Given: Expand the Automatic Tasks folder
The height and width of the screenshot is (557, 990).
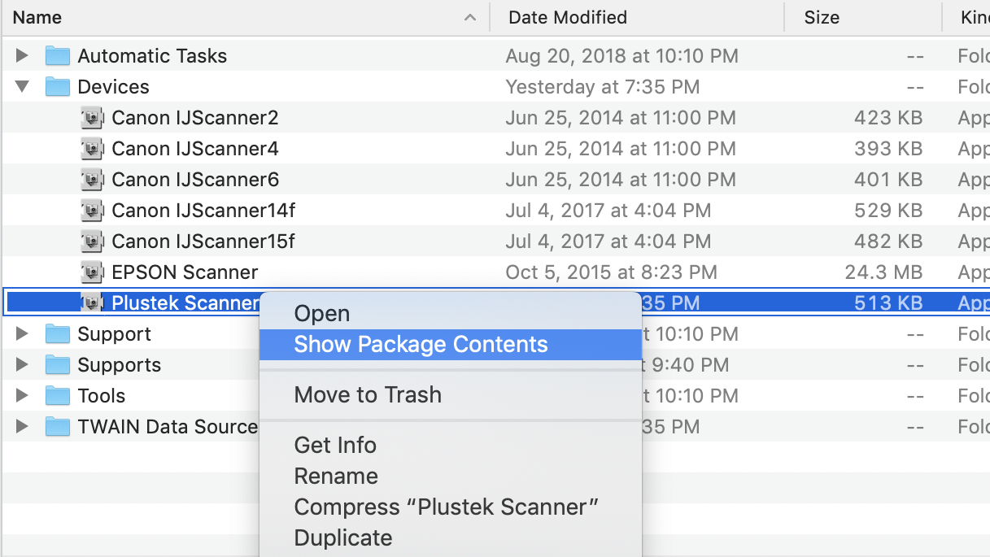Looking at the screenshot, I should pyautogui.click(x=22, y=56).
